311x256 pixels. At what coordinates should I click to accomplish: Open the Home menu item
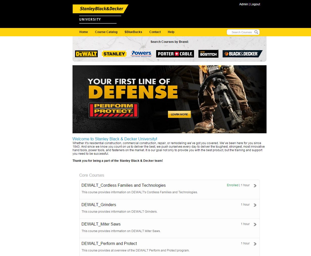84,32
